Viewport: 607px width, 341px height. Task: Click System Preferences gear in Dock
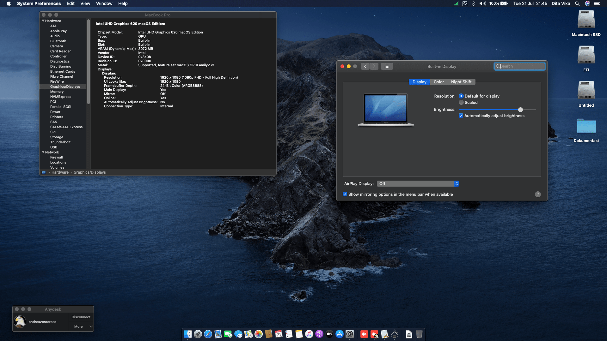(x=350, y=334)
